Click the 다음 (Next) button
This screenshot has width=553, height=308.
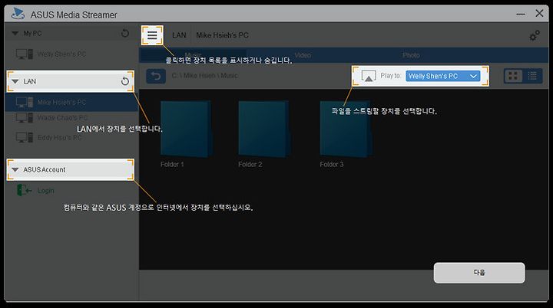point(479,273)
